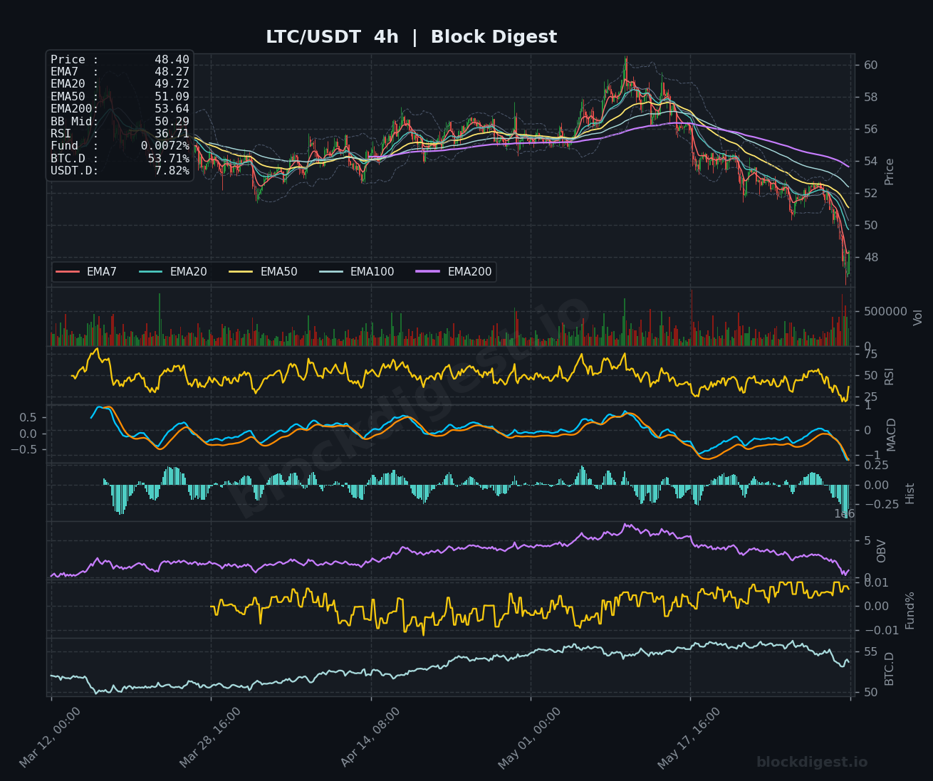The height and width of the screenshot is (781, 933).
Task: Select the EMA50 legend entry
Action: (264, 272)
